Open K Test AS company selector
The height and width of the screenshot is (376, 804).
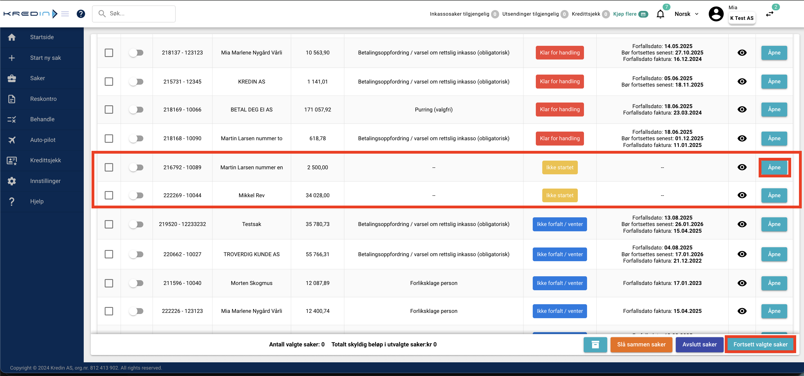(742, 18)
